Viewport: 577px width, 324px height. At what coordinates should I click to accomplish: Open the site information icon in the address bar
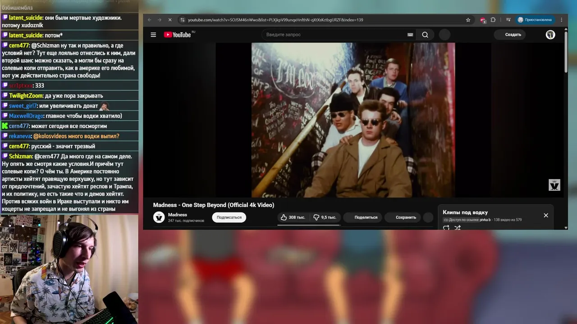click(x=182, y=20)
